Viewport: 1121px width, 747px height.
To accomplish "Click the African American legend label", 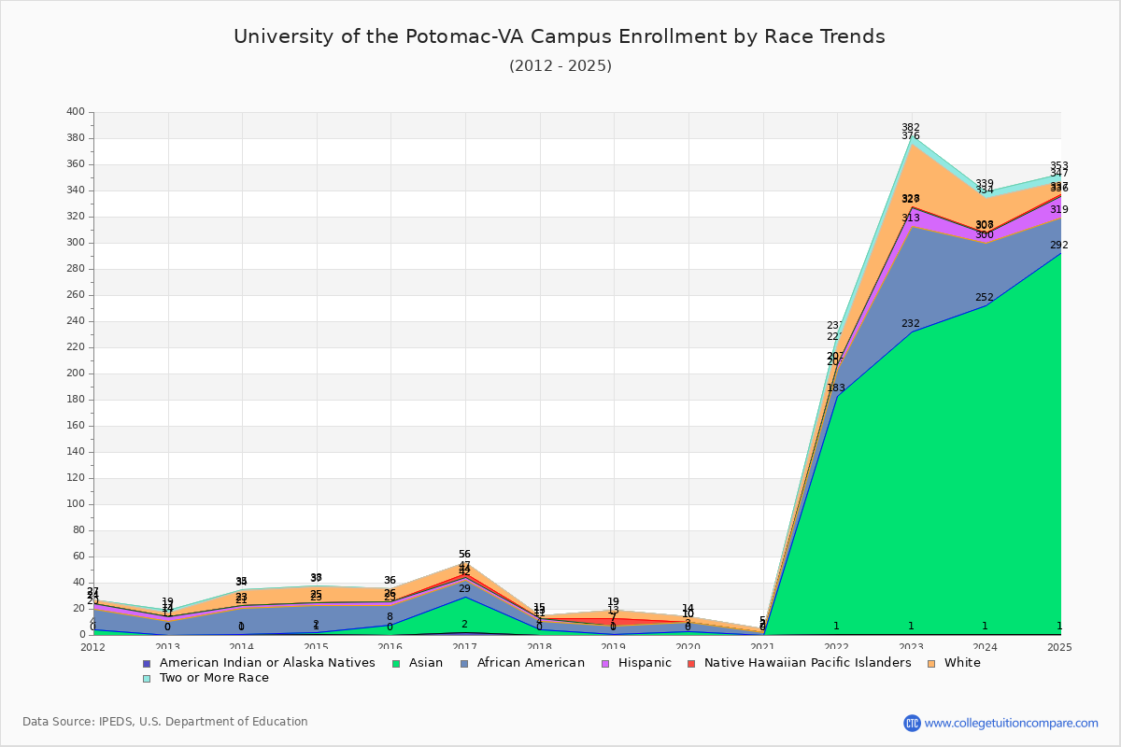I will [x=530, y=663].
